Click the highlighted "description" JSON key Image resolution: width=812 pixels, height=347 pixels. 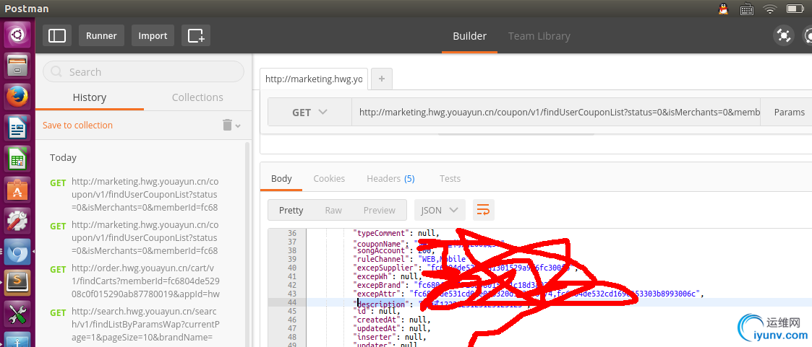382,304
